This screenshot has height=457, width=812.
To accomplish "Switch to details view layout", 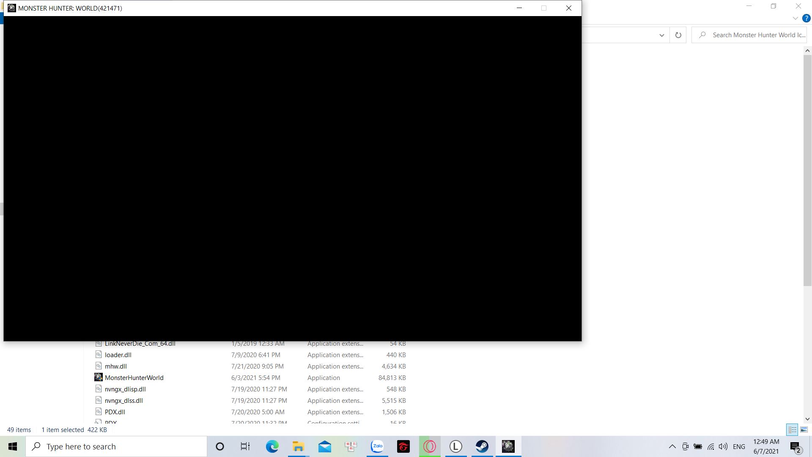I will point(792,429).
